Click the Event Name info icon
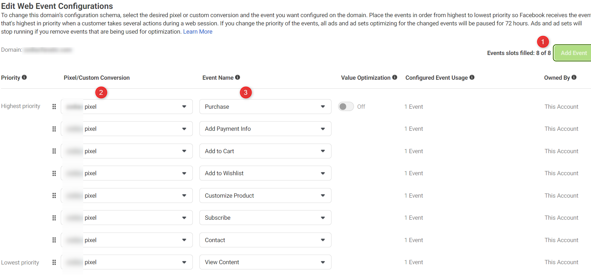Screen dimensions: 591x278 pyautogui.click(x=237, y=77)
